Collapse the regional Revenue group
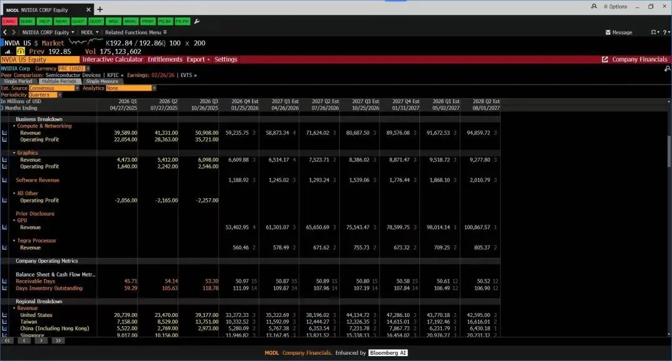This screenshot has width=672, height=361. pyautogui.click(x=14, y=308)
